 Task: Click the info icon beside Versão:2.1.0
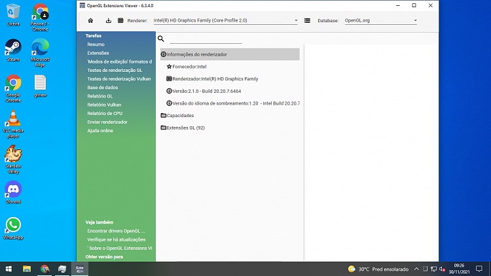pyautogui.click(x=169, y=91)
